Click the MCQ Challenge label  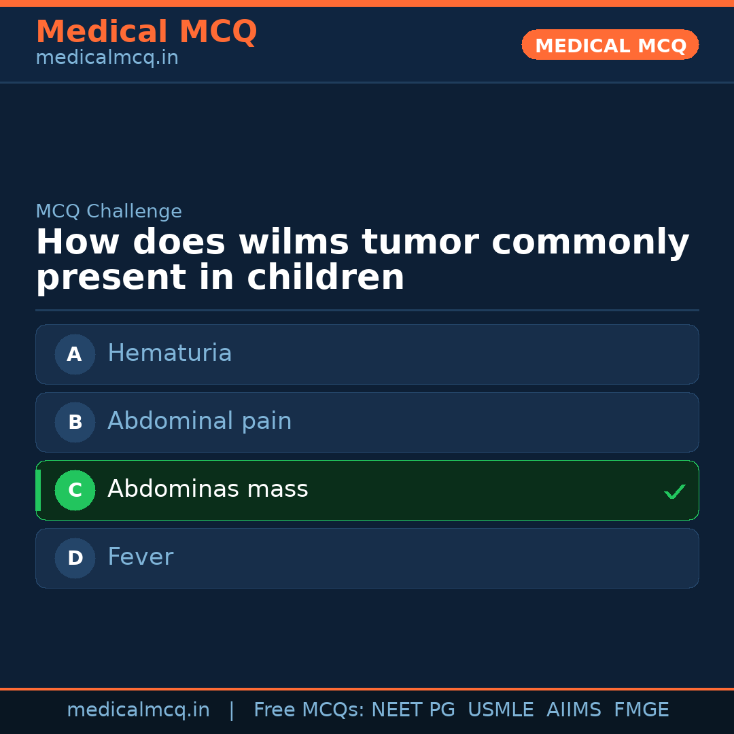[x=109, y=211]
